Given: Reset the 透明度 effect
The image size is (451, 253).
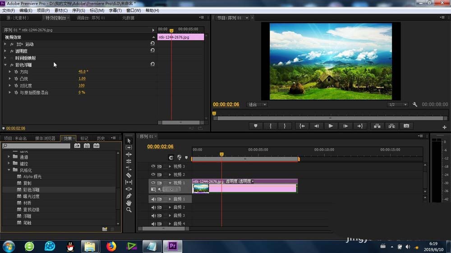Looking at the screenshot, I should (x=152, y=50).
